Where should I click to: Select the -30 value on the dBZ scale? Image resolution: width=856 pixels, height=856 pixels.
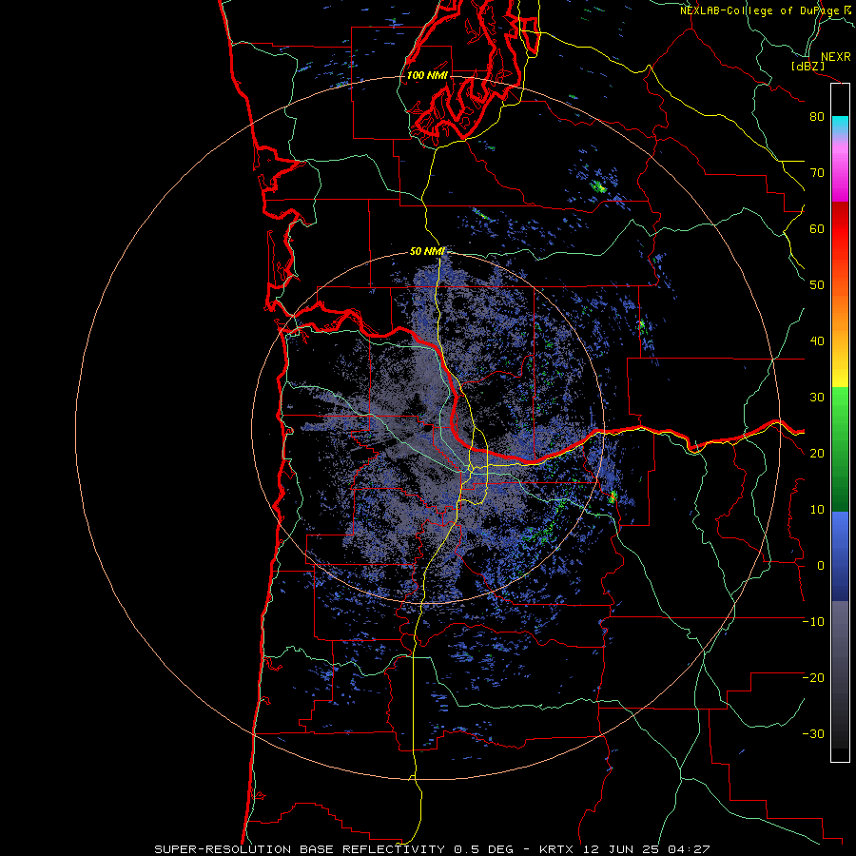[813, 733]
